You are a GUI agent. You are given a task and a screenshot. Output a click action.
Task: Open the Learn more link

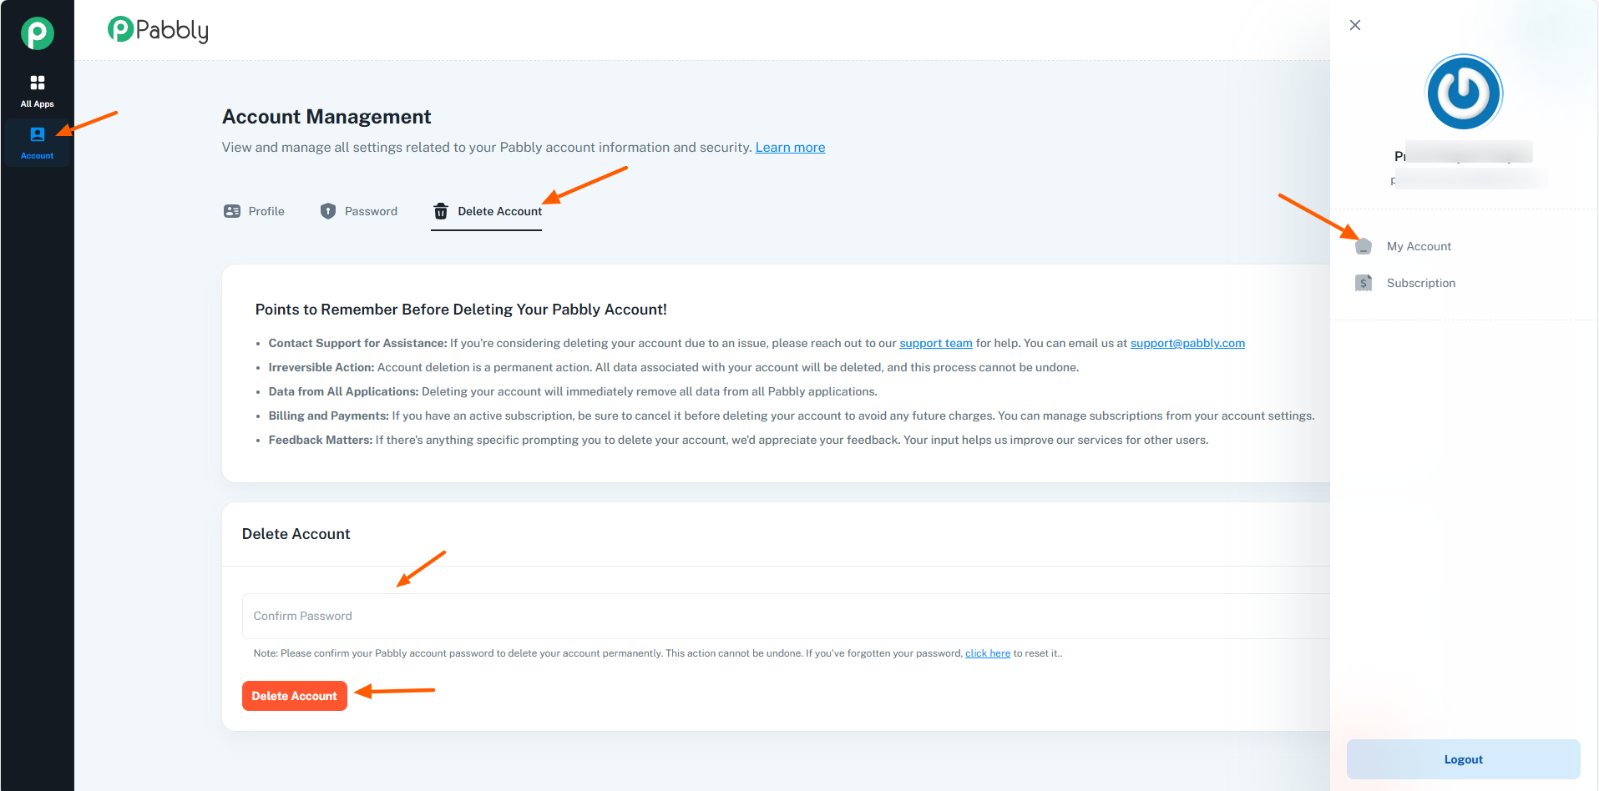point(790,148)
